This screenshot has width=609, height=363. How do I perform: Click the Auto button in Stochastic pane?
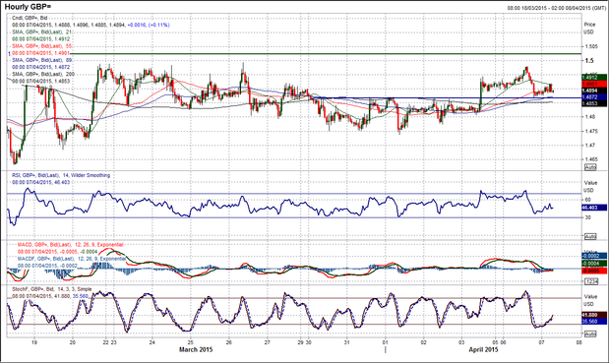pos(590,333)
